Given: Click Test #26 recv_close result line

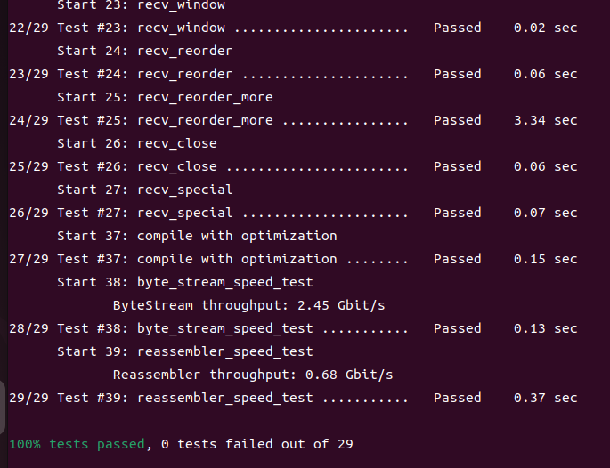Looking at the screenshot, I should click(x=207, y=166).
